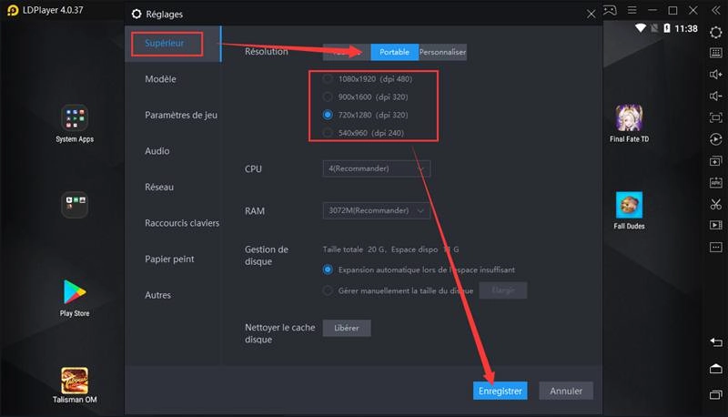The image size is (728, 417).
Task: Open the System Apps folder
Action: (x=75, y=118)
